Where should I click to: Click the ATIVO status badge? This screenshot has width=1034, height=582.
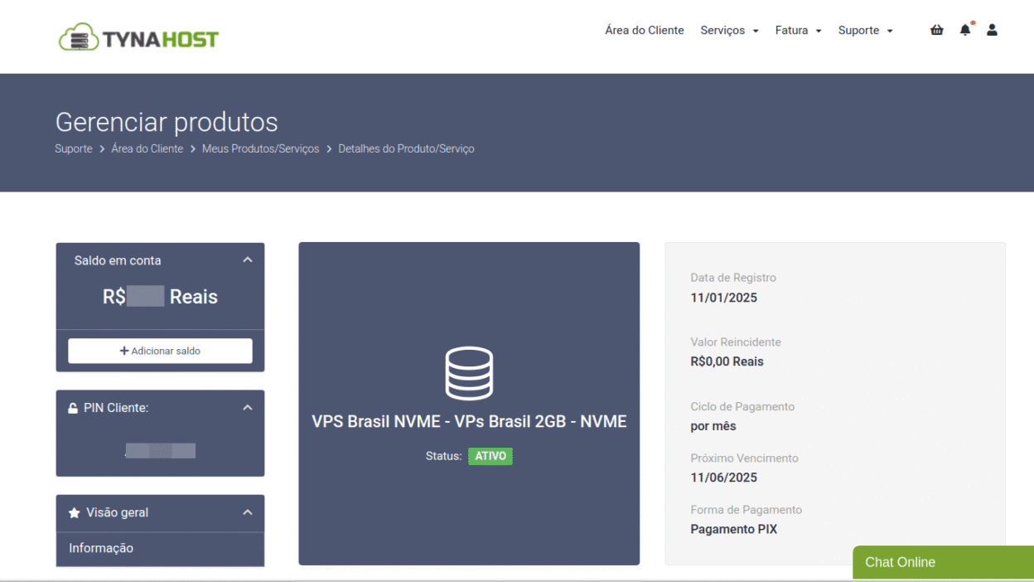click(x=490, y=456)
